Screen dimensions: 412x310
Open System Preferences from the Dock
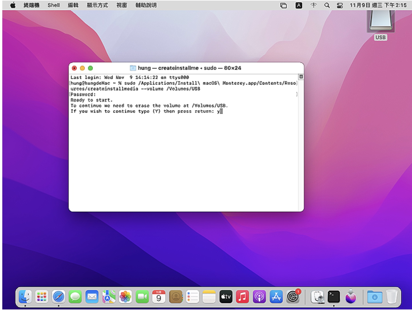(293, 297)
